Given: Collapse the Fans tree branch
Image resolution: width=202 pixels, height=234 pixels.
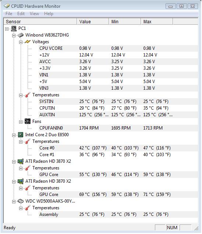Looking at the screenshot, I should pos(21,122).
